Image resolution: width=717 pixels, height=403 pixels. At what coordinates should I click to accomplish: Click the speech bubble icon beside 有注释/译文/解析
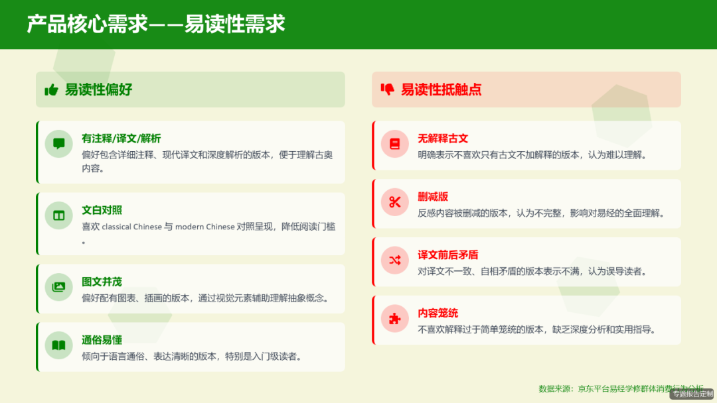(58, 144)
